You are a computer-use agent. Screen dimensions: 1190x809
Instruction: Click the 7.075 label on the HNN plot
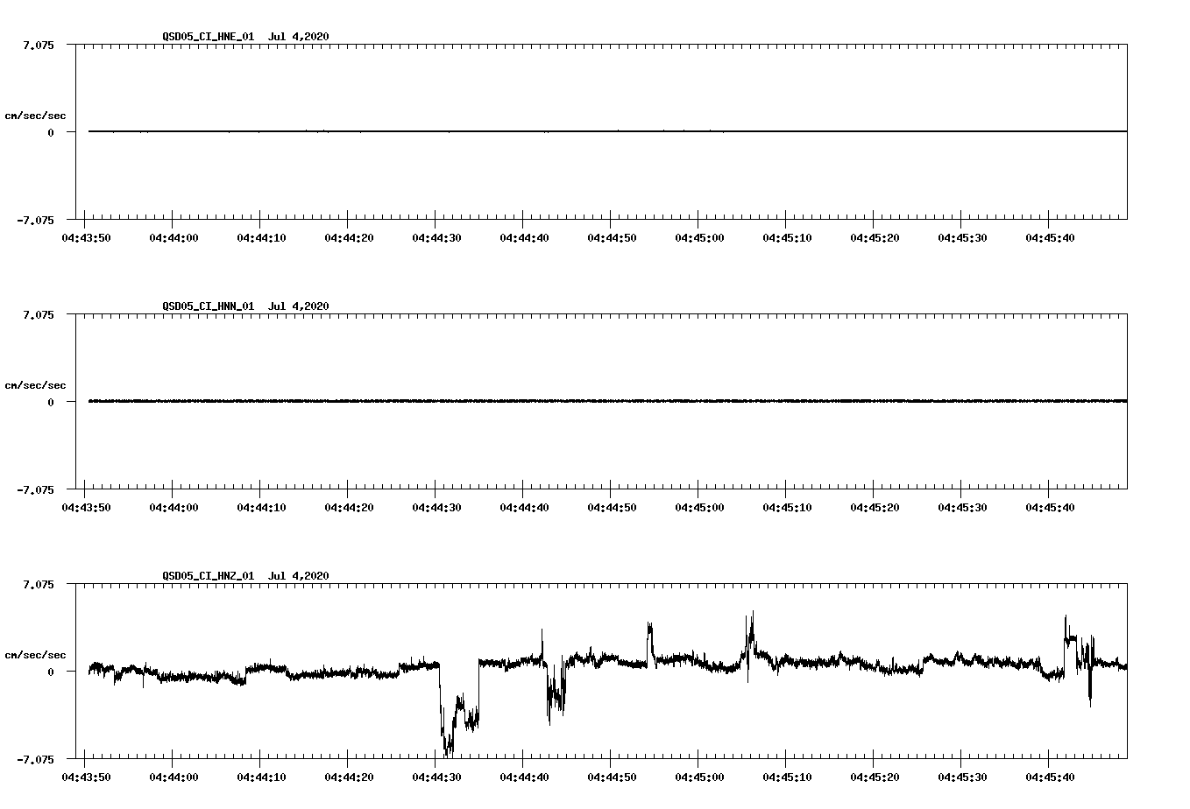point(39,314)
